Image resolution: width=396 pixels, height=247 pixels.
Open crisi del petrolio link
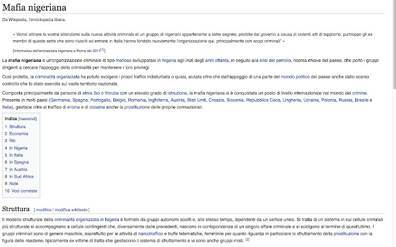pyautogui.click(x=275, y=61)
